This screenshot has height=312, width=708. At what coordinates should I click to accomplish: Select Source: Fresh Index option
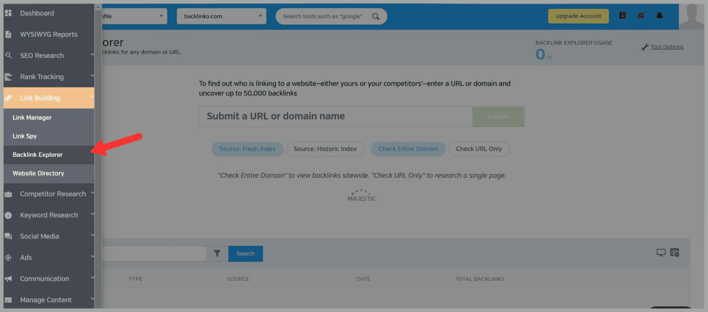[x=247, y=149]
